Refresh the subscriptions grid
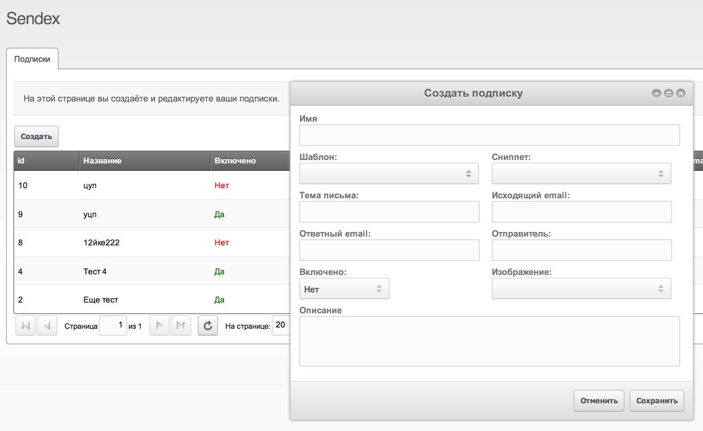 [x=208, y=325]
